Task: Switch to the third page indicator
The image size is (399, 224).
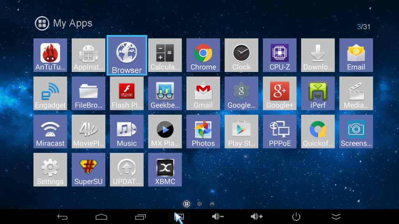Action: [x=212, y=204]
